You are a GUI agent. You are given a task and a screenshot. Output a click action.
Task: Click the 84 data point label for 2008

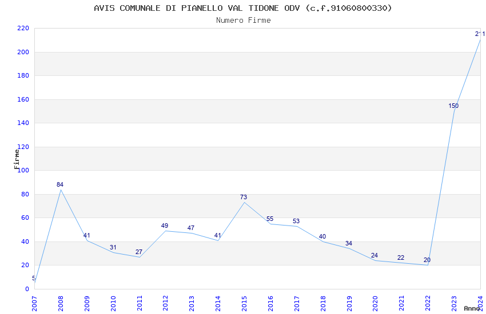(60, 184)
